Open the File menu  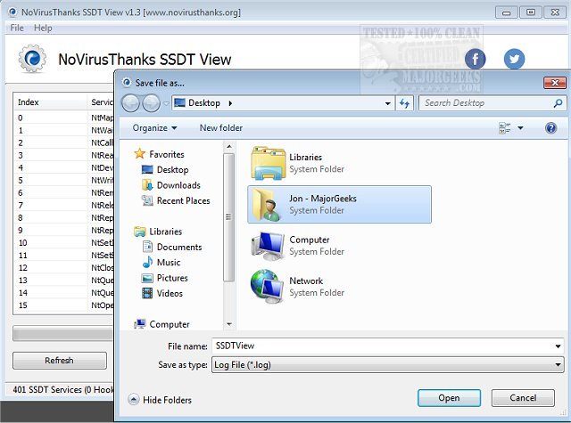17,28
